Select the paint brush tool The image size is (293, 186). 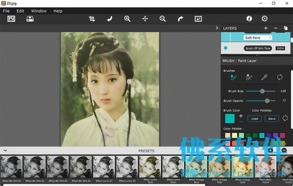(x=234, y=77)
